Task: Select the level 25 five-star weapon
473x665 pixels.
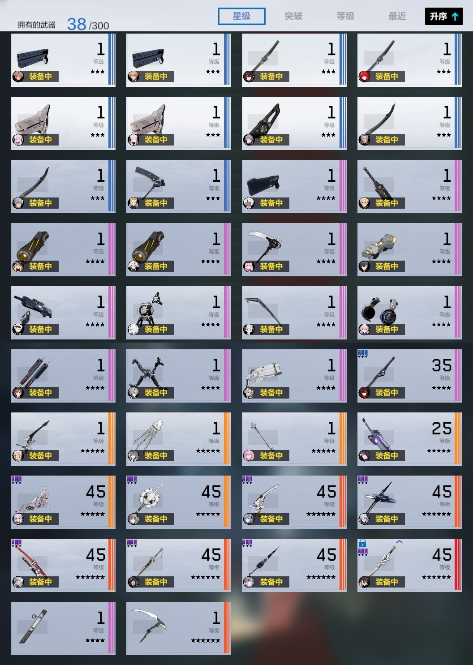Action: tap(409, 439)
